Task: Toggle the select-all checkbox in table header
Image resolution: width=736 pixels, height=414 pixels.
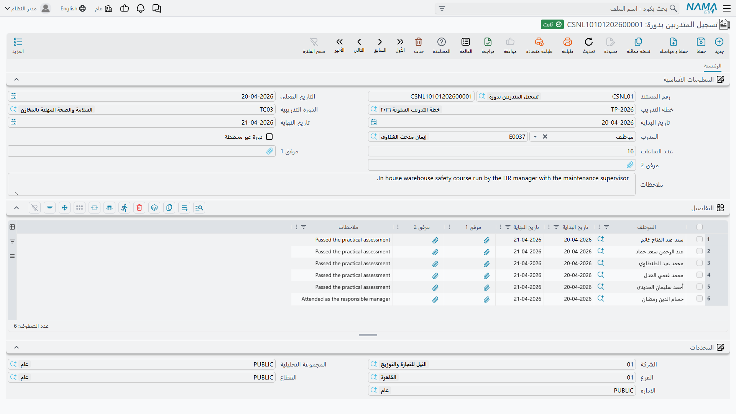Action: tap(700, 227)
